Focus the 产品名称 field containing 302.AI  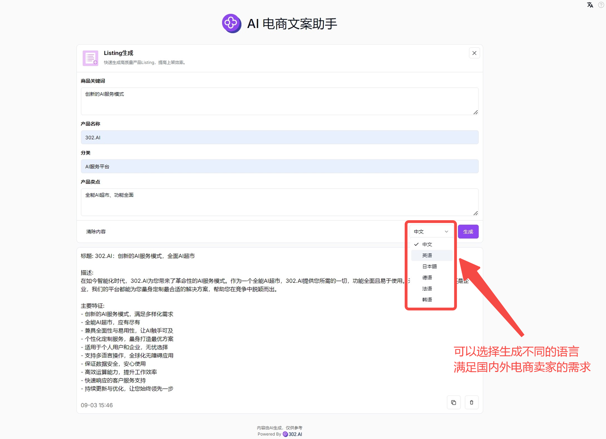279,137
